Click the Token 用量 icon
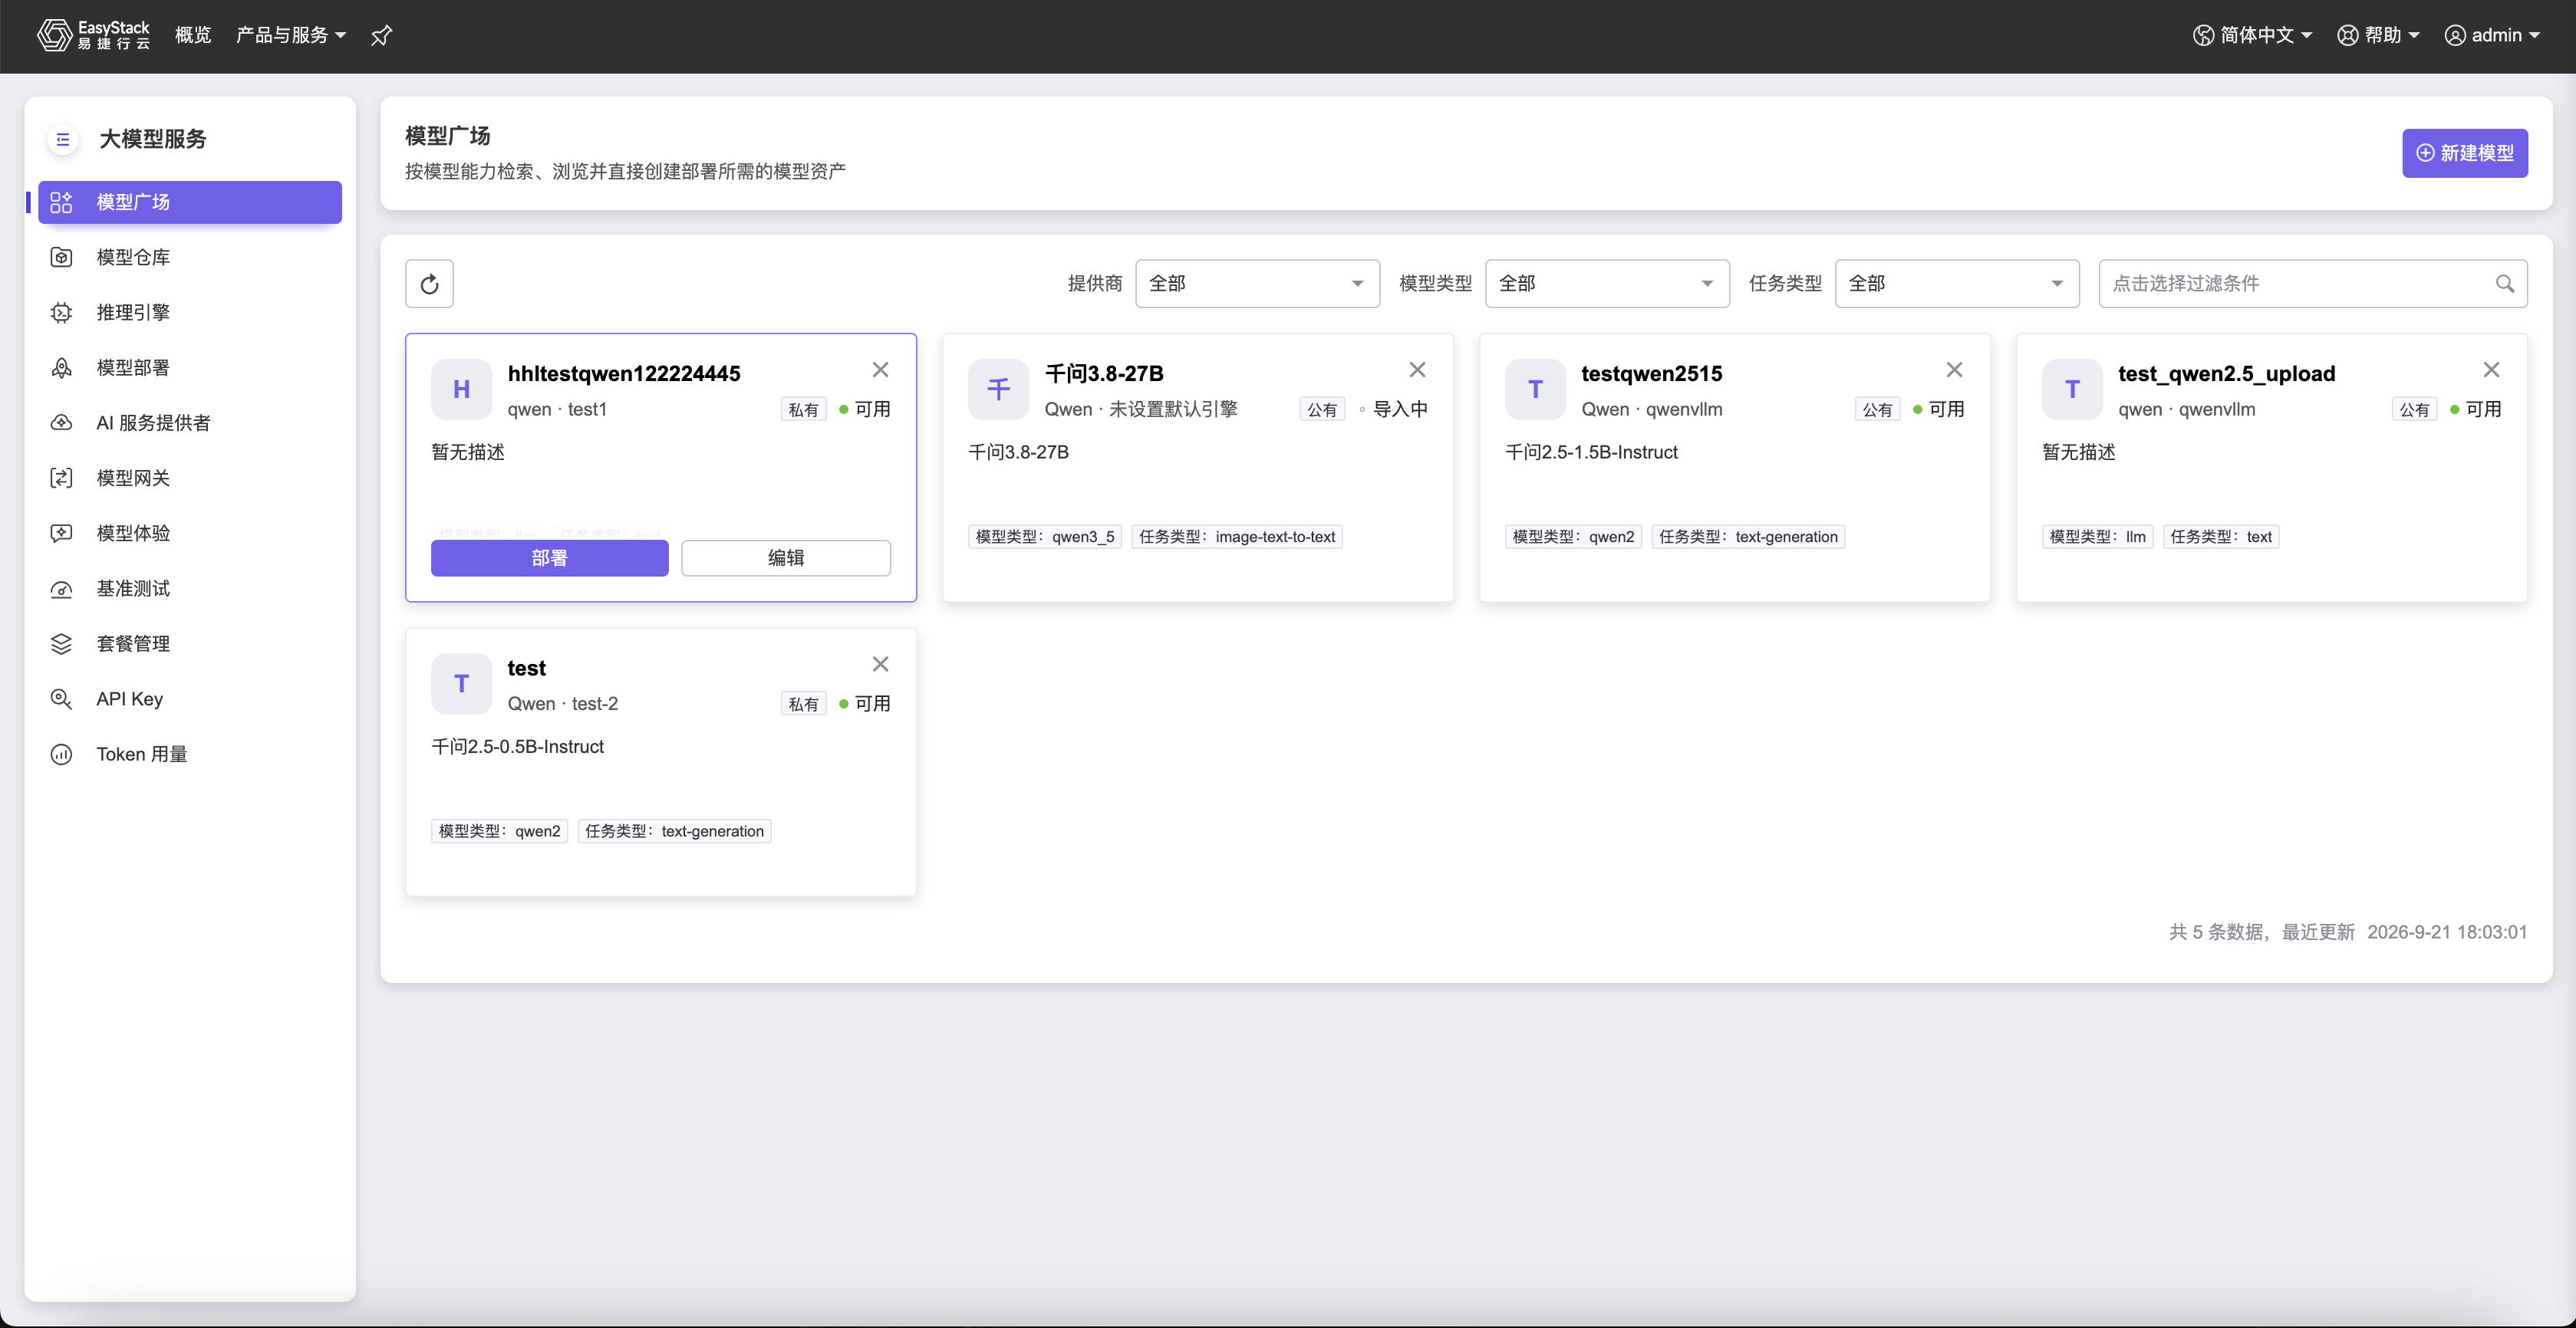This screenshot has height=1328, width=2576. pyautogui.click(x=61, y=754)
